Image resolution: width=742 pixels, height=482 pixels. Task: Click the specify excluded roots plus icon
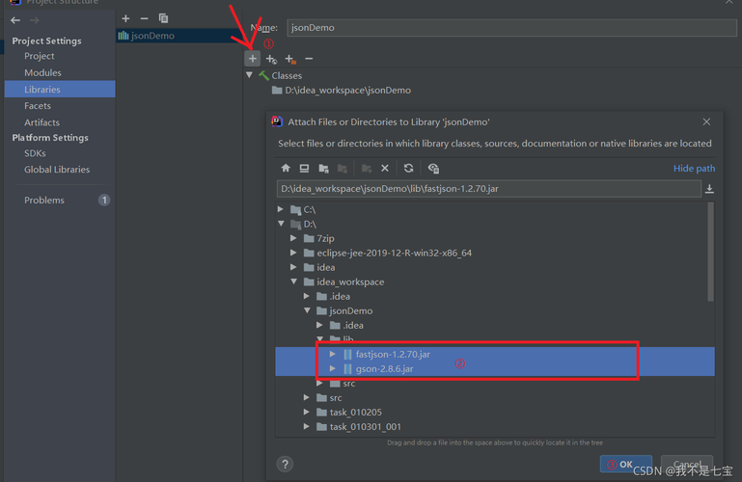(290, 59)
